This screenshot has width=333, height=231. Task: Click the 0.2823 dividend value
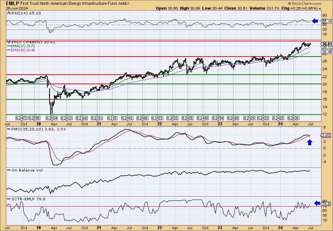tap(263, 118)
